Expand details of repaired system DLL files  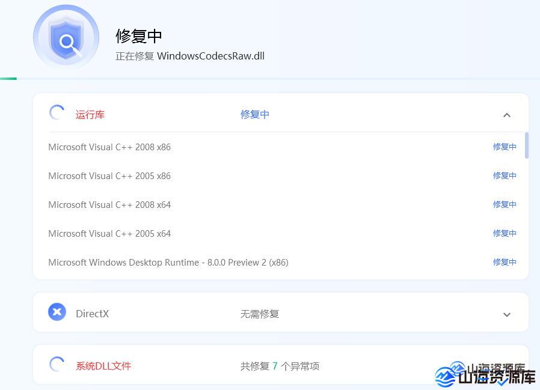[507, 364]
